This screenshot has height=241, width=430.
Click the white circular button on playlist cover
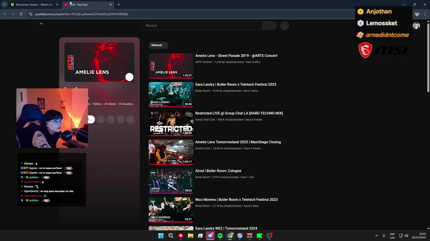(129, 77)
